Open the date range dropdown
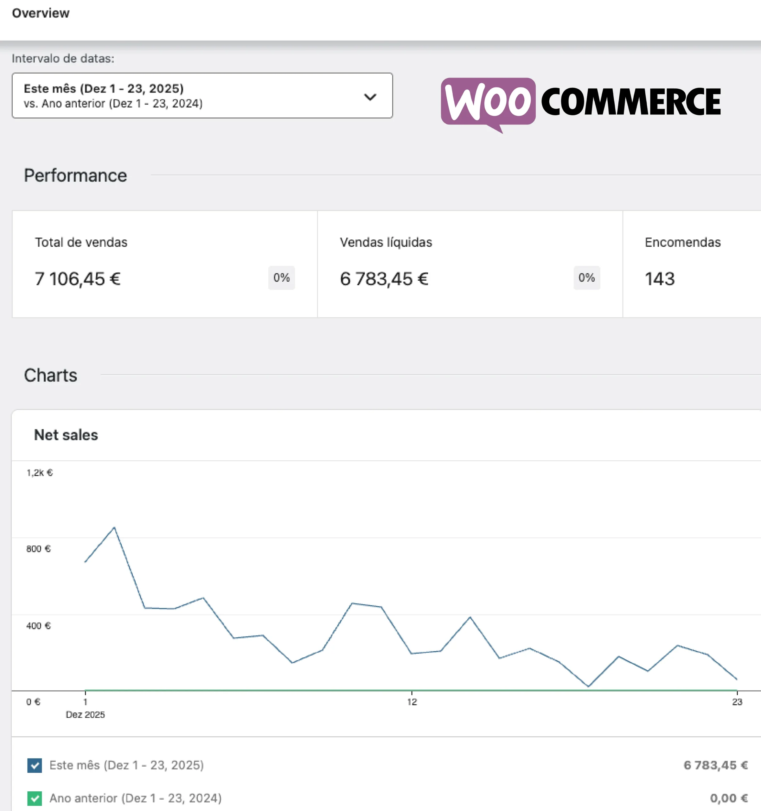761x811 pixels. pyautogui.click(x=202, y=95)
